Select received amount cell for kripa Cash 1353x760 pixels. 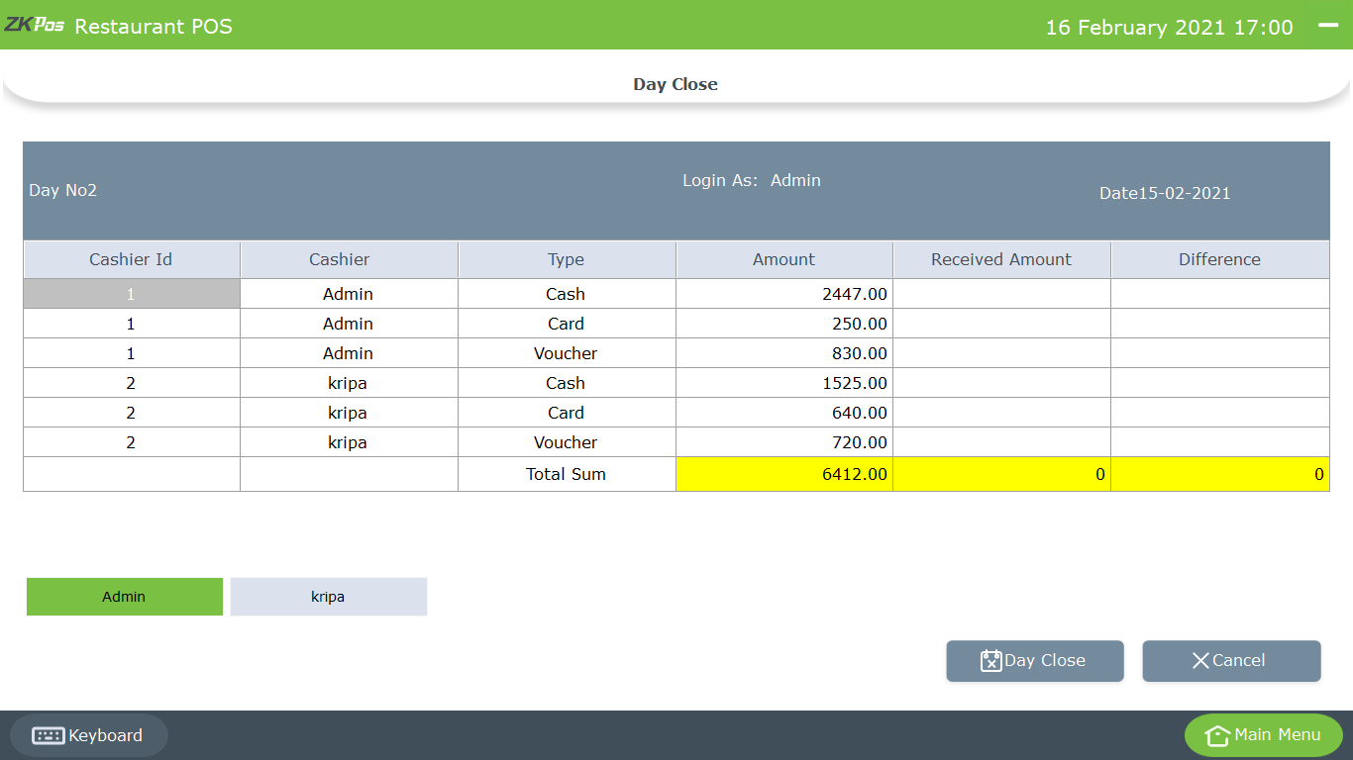[x=1001, y=383]
